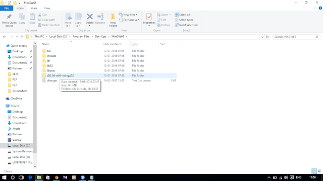Sort by the Type column header
The image size is (323, 181).
[135, 44]
